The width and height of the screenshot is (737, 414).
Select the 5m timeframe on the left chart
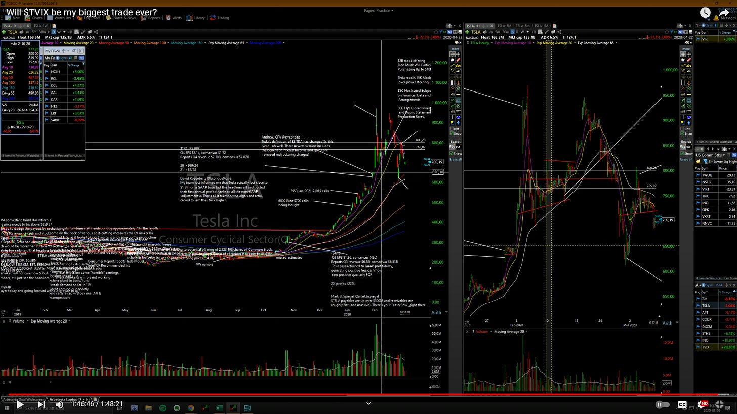pyautogui.click(x=34, y=32)
